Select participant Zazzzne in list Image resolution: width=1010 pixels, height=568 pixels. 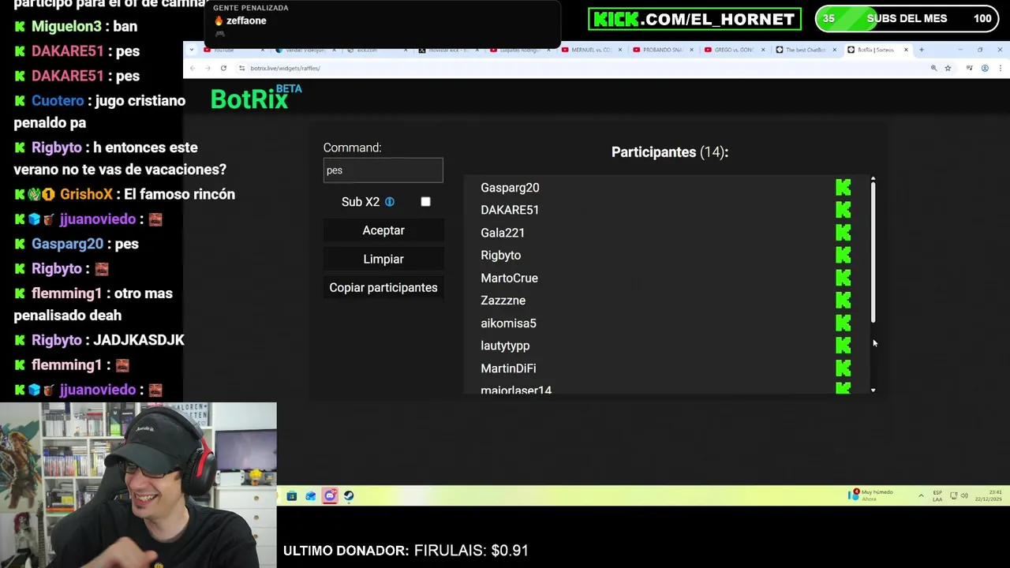(503, 301)
